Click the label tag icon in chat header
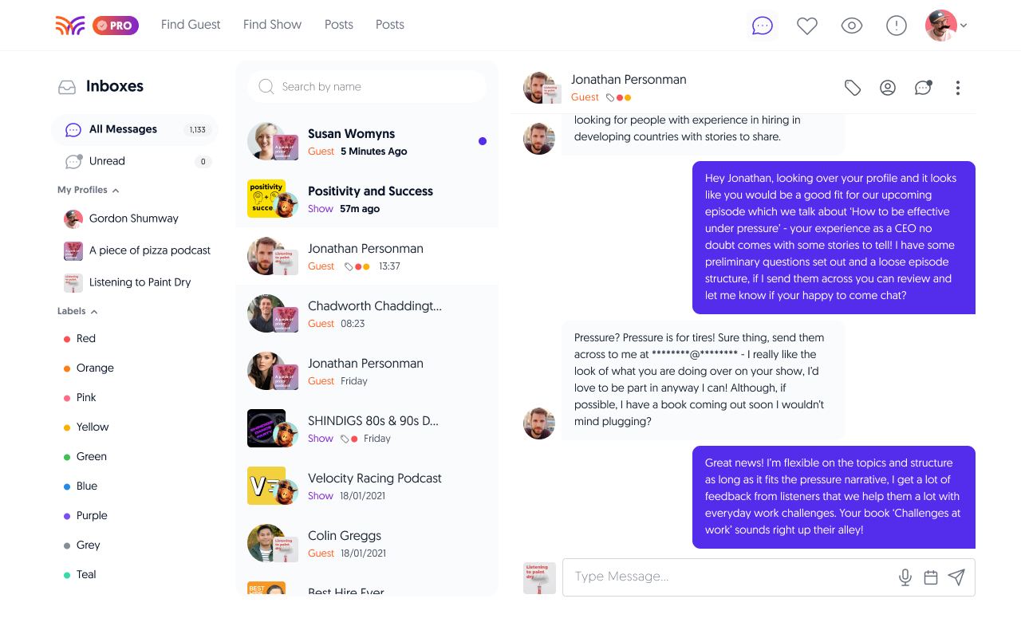 [x=853, y=88]
